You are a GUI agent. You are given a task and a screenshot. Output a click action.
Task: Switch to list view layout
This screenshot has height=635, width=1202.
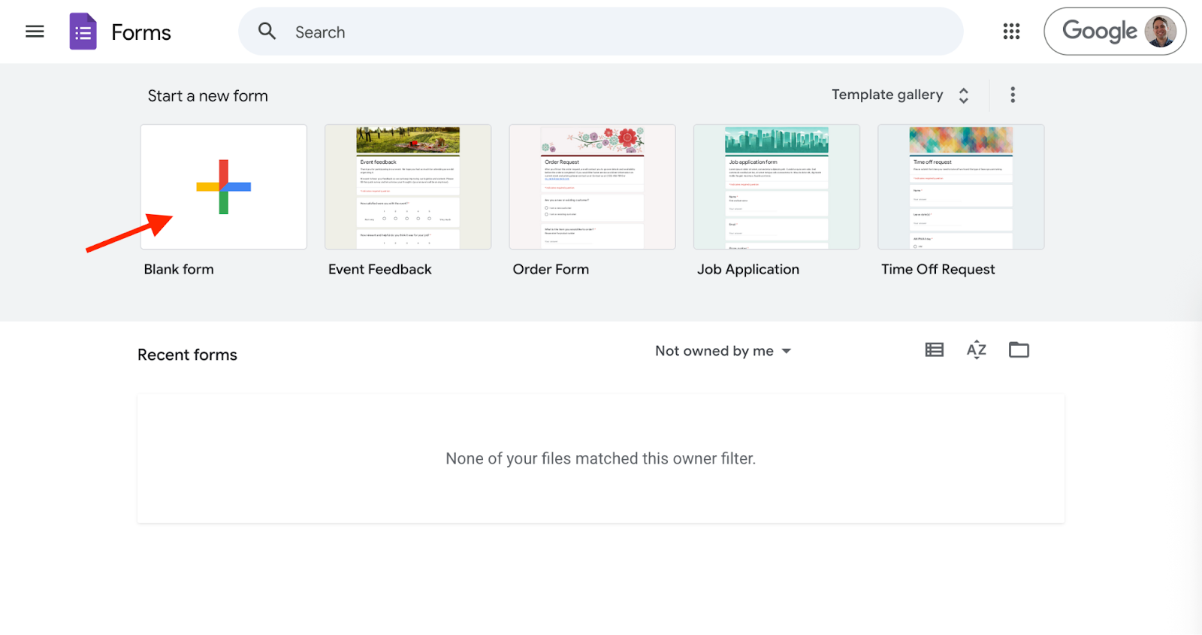point(934,349)
